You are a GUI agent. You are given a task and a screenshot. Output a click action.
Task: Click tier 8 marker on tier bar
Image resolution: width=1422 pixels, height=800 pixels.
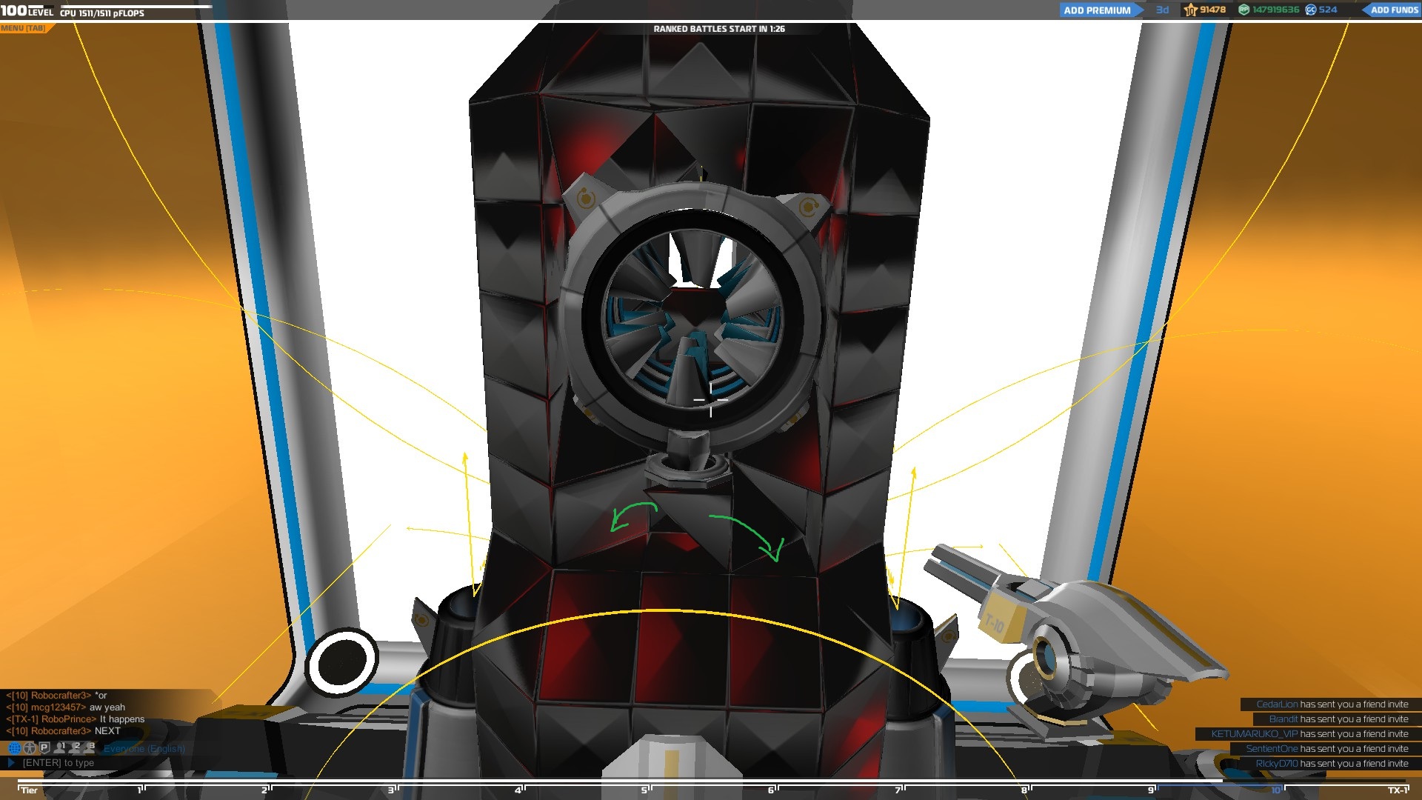coord(1026,790)
